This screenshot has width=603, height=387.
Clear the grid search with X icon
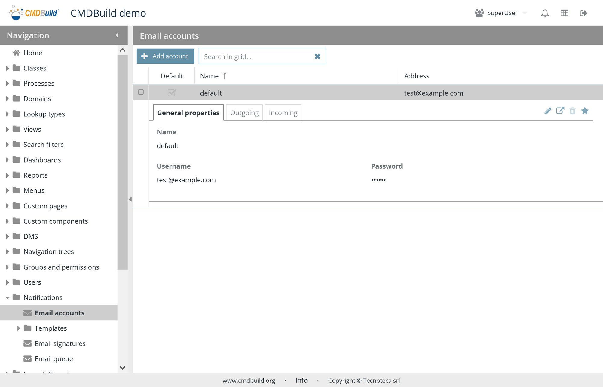tap(317, 56)
